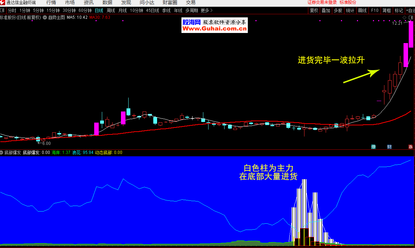The image size is (415, 248).
Task: Click the TDX red logo icon
Action: point(3,2)
